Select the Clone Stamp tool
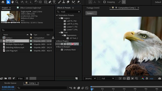This screenshot has width=162, height=91. [x=64, y=2]
